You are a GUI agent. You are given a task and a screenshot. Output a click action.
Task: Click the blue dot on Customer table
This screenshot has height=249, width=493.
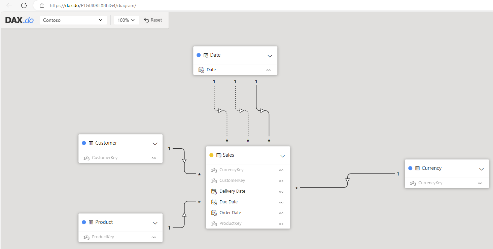coord(84,143)
